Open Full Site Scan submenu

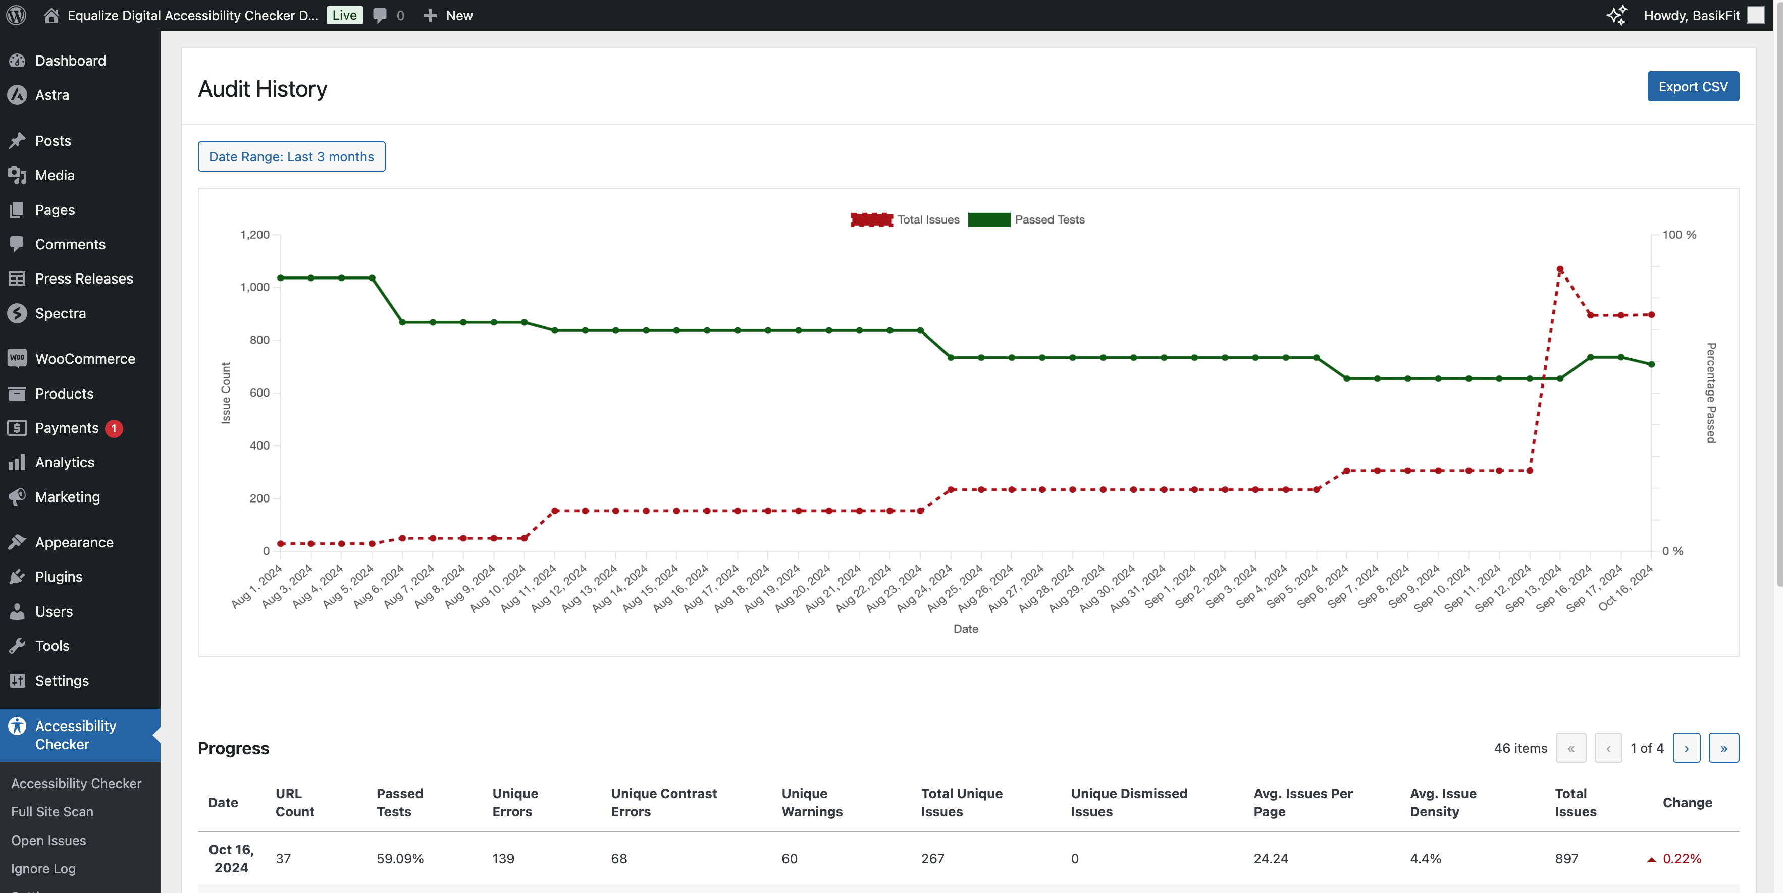(52, 811)
